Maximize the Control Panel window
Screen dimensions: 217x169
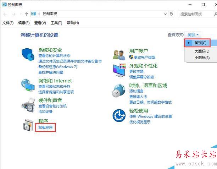[203, 5]
